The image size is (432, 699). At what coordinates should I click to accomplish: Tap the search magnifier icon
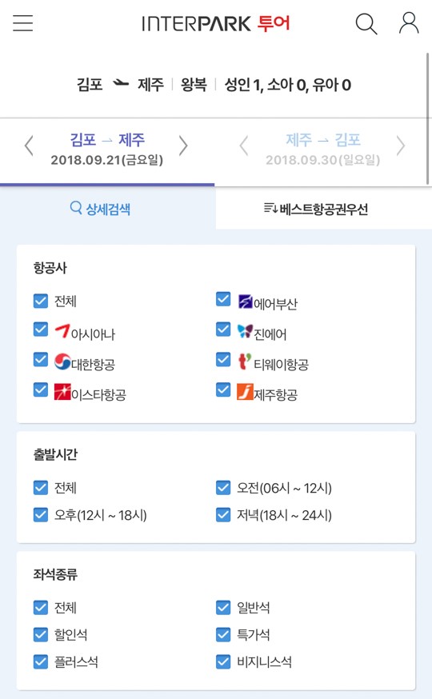[x=366, y=24]
